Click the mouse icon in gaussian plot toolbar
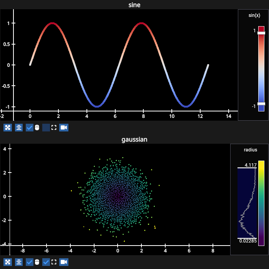 click(37, 262)
